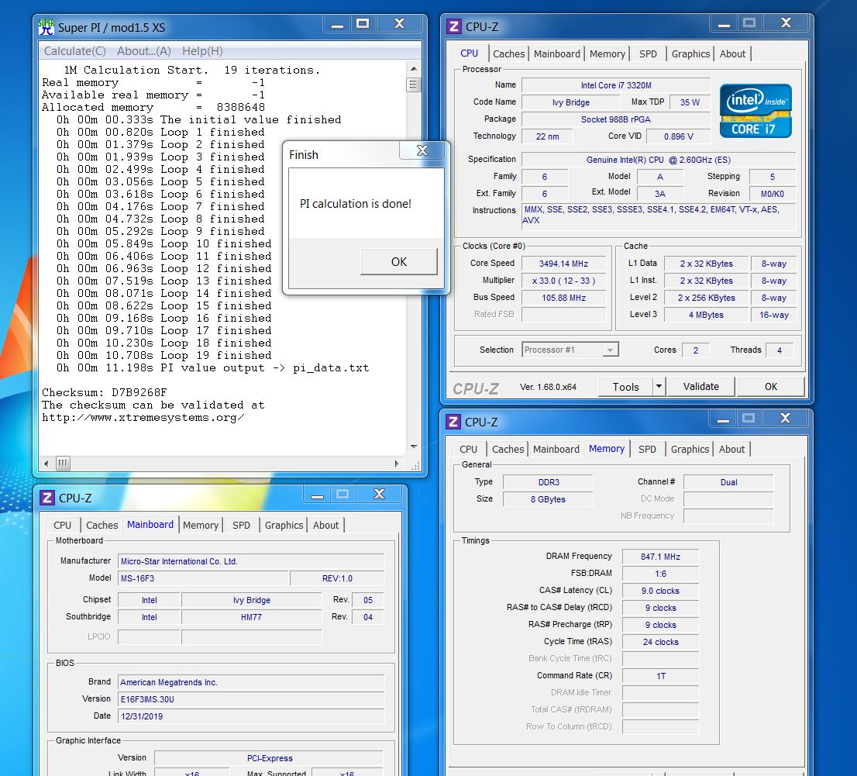Click the Command Rate 1T value

(660, 676)
